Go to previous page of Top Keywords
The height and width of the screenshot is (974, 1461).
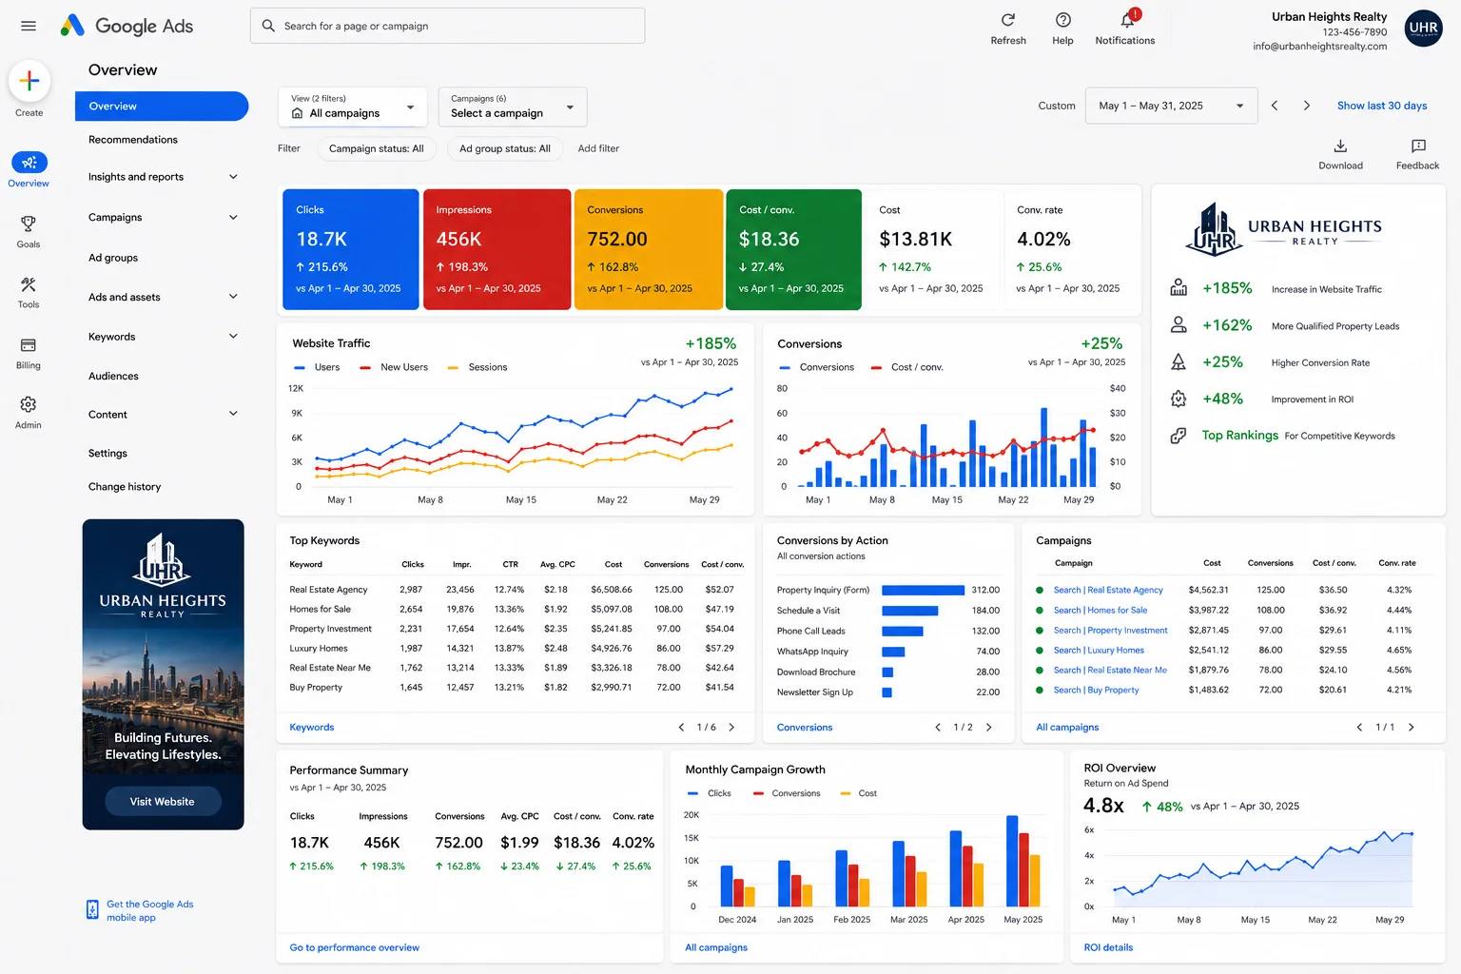[x=681, y=728]
